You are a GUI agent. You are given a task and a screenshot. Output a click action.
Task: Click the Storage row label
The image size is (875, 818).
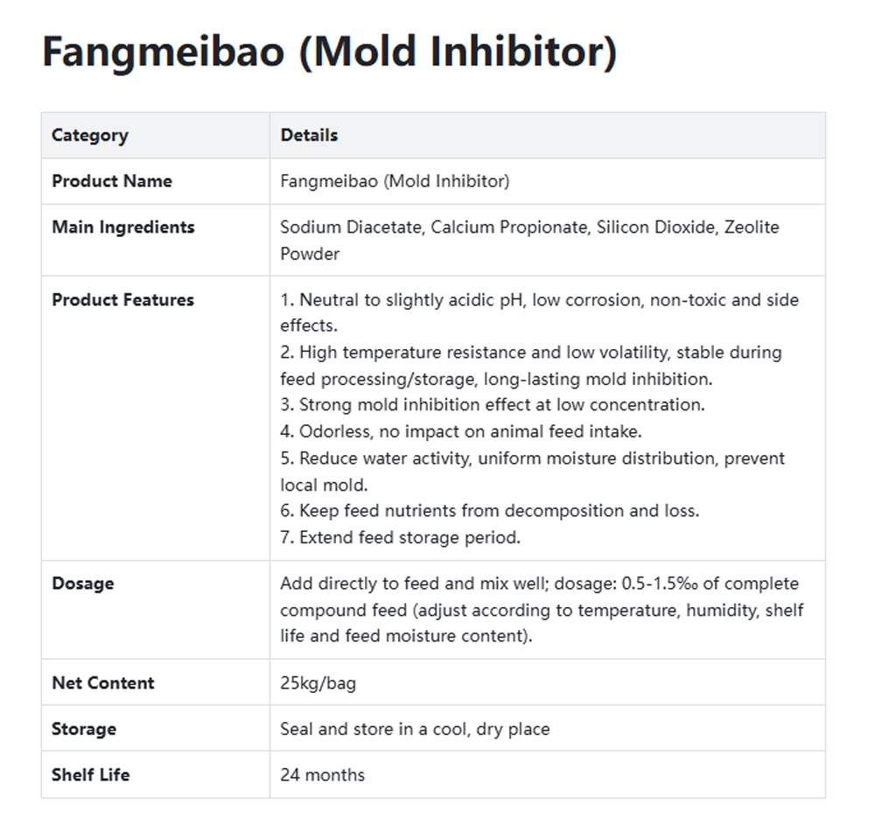pyautogui.click(x=84, y=729)
